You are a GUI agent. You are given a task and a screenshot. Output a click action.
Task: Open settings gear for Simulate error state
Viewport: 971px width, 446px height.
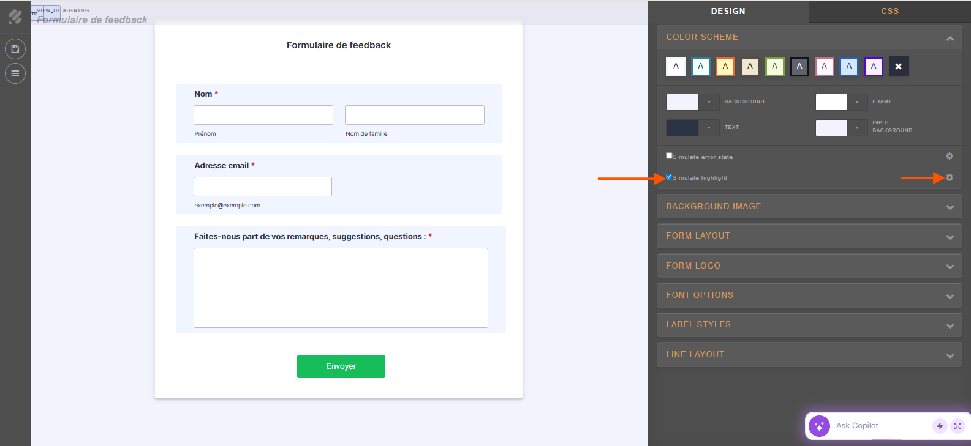[x=950, y=157]
